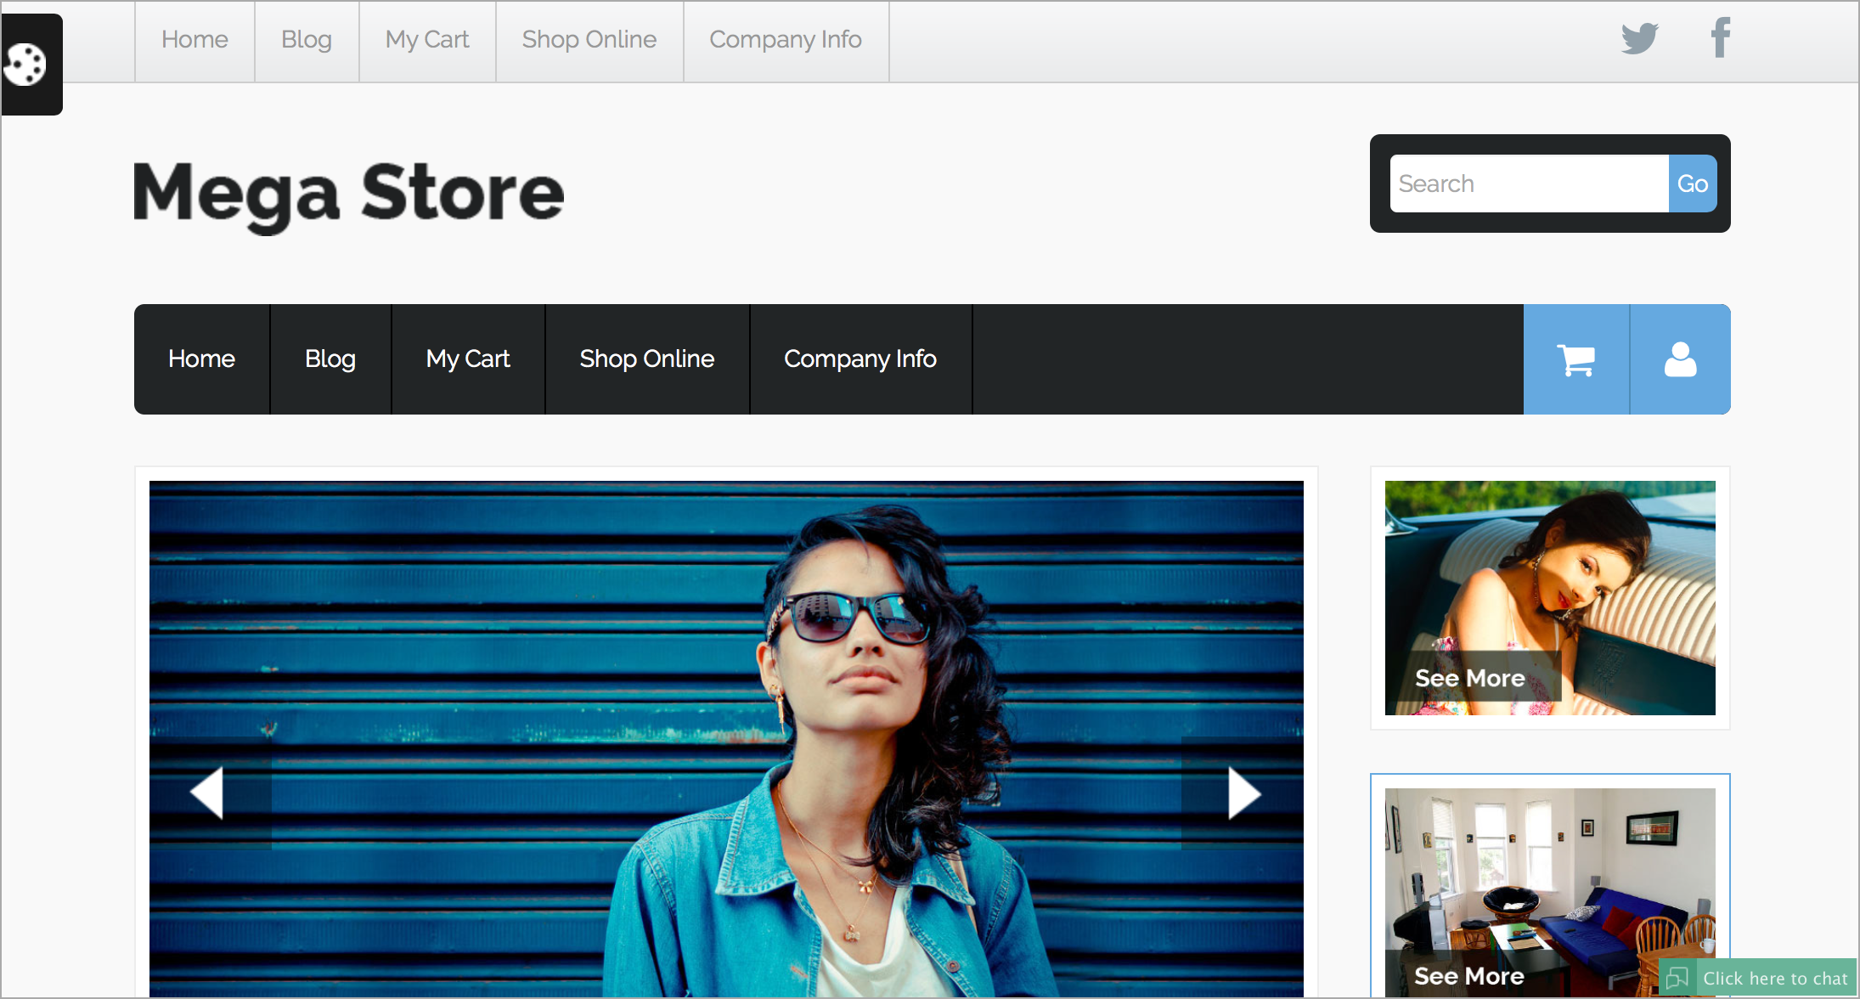Open My Cart in the dark navigation bar

pos(468,359)
